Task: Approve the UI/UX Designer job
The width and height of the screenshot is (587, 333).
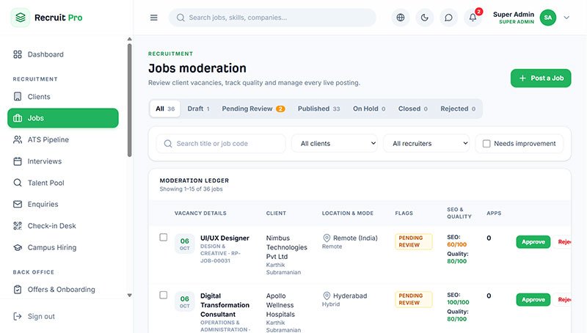Action: tap(533, 242)
